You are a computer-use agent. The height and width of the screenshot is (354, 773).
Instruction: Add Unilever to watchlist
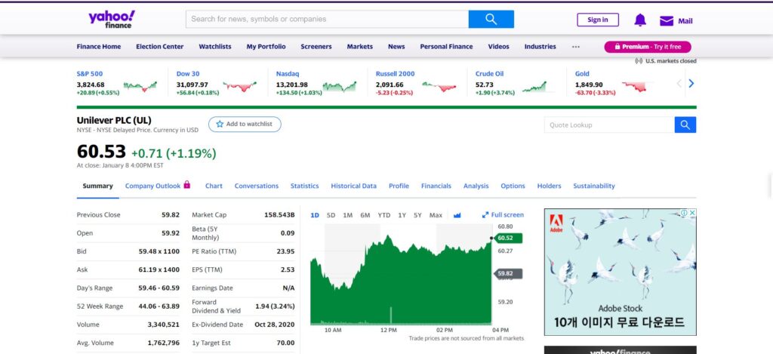click(245, 124)
